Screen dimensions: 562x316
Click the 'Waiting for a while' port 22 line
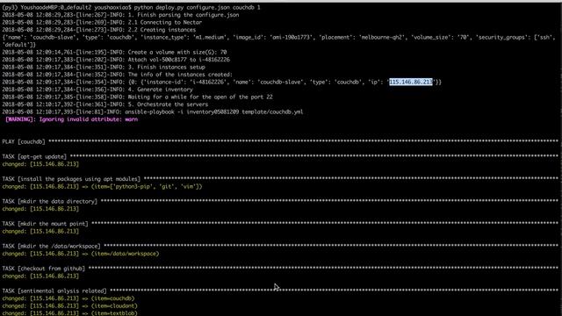[x=137, y=97]
